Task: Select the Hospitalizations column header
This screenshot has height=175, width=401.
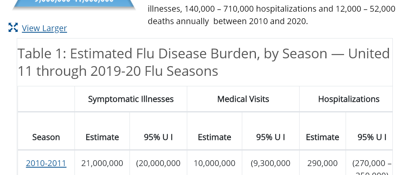Action: point(349,99)
